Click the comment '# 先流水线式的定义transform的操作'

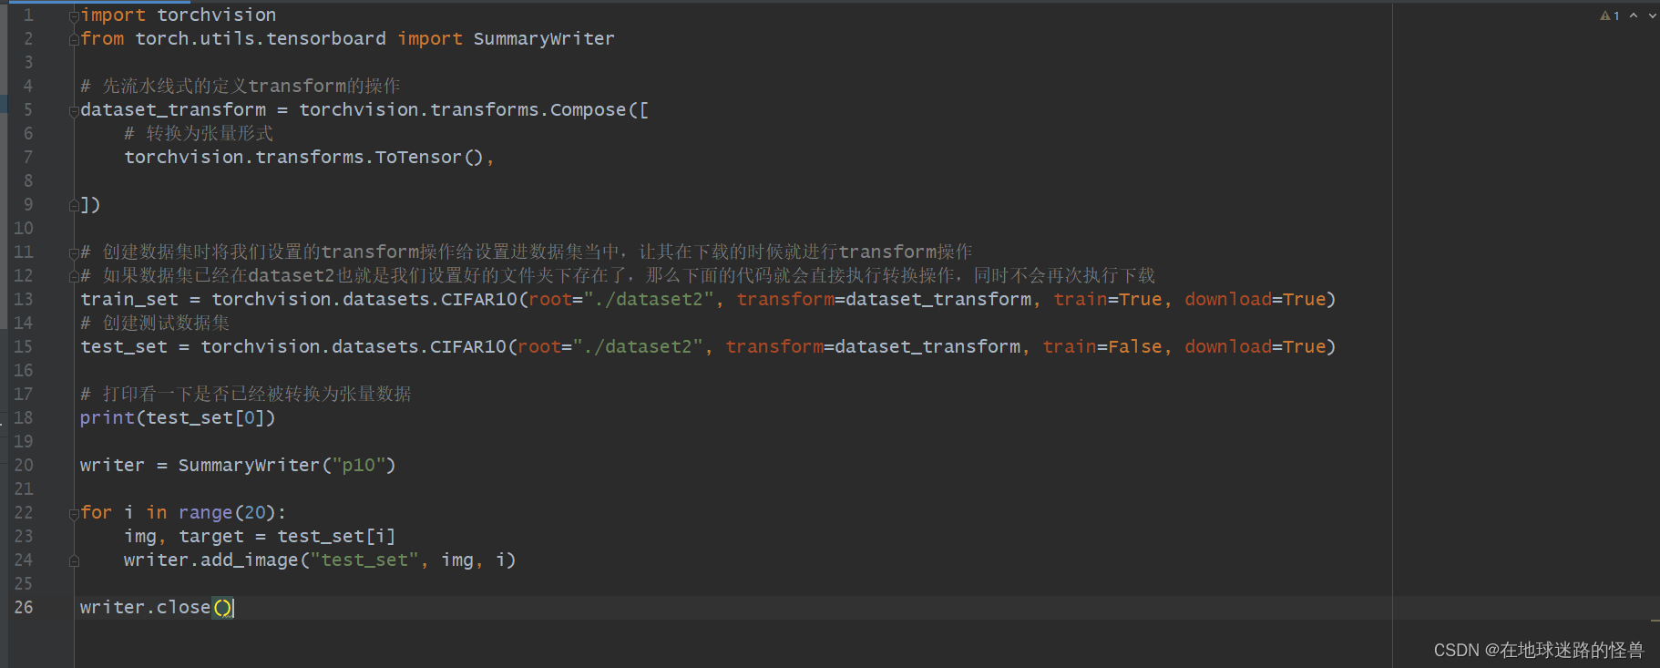click(x=241, y=86)
